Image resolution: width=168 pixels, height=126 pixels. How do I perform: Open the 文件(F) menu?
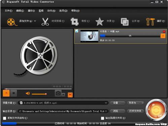point(8,11)
